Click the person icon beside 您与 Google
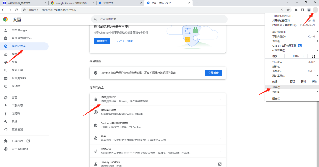The width and height of the screenshot is (319, 167). (x=6, y=30)
